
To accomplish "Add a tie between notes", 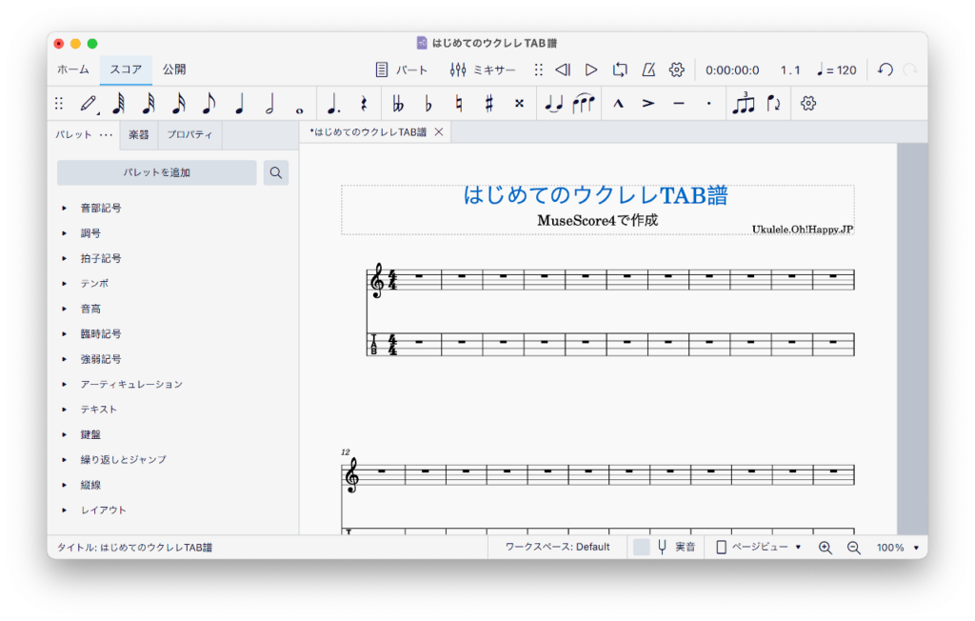I will pyautogui.click(x=553, y=104).
